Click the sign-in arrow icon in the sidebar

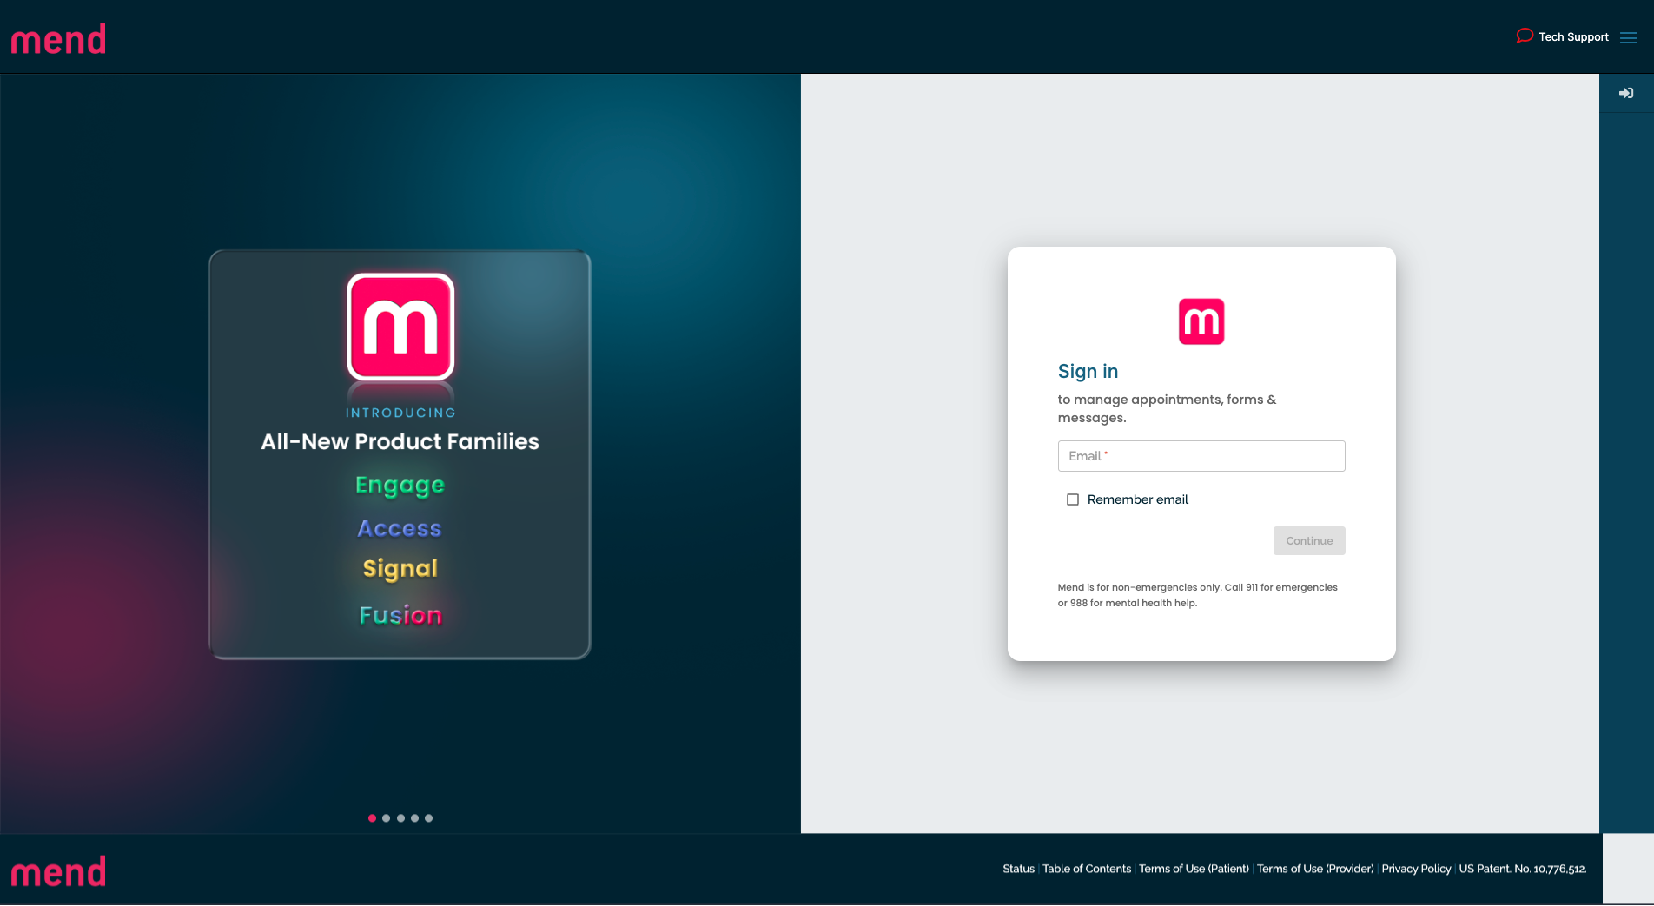1626,93
